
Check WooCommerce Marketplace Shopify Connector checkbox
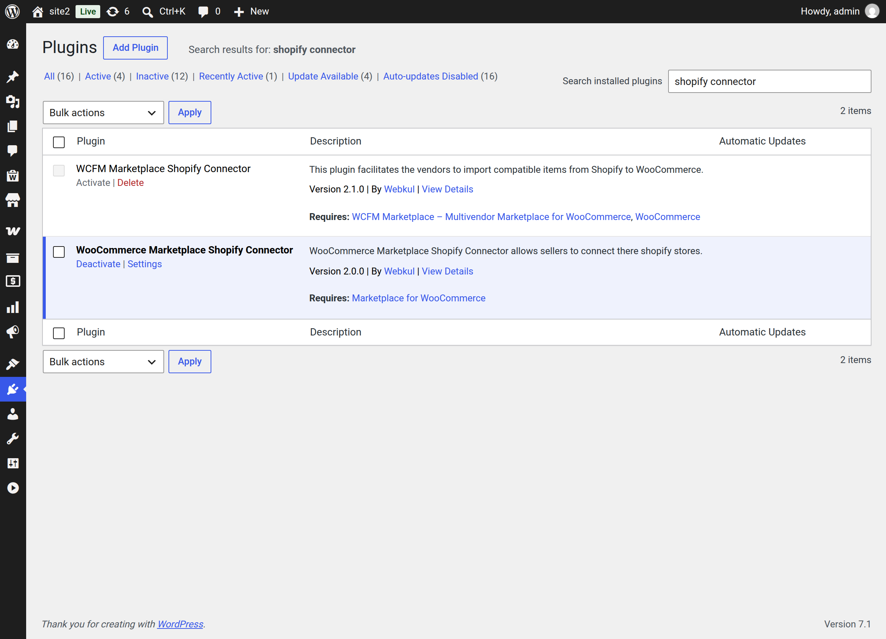[x=58, y=252]
